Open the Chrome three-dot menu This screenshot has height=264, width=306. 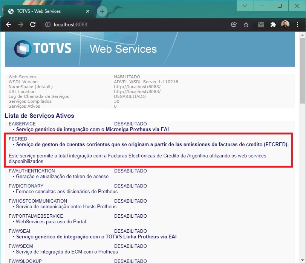pos(297,24)
